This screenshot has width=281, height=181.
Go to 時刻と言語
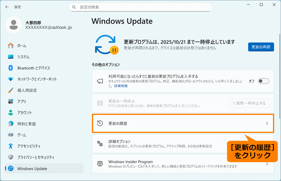point(44,124)
